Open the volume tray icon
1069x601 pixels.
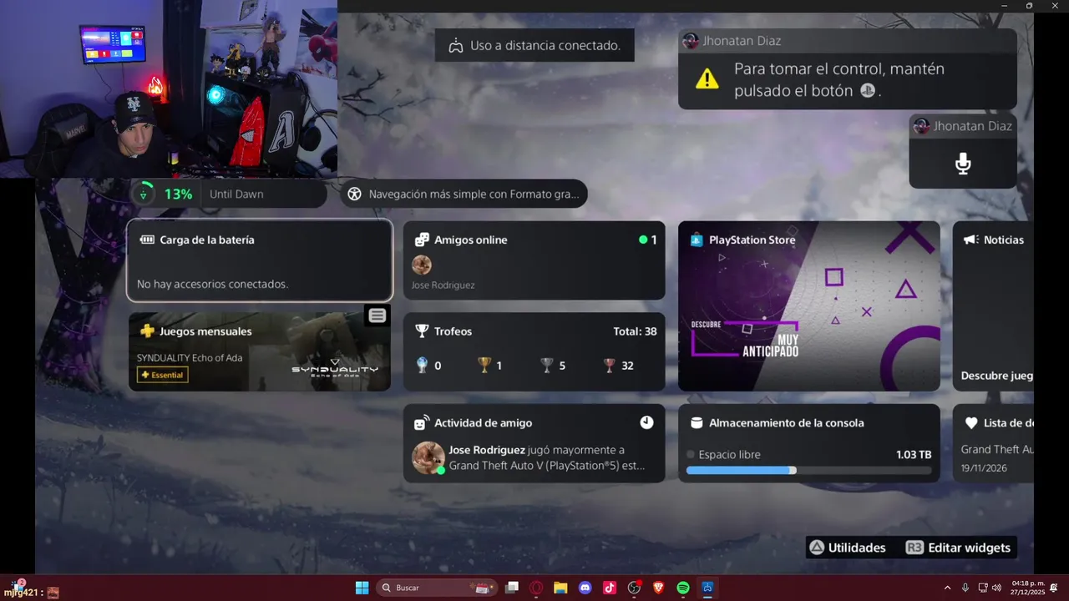(996, 588)
